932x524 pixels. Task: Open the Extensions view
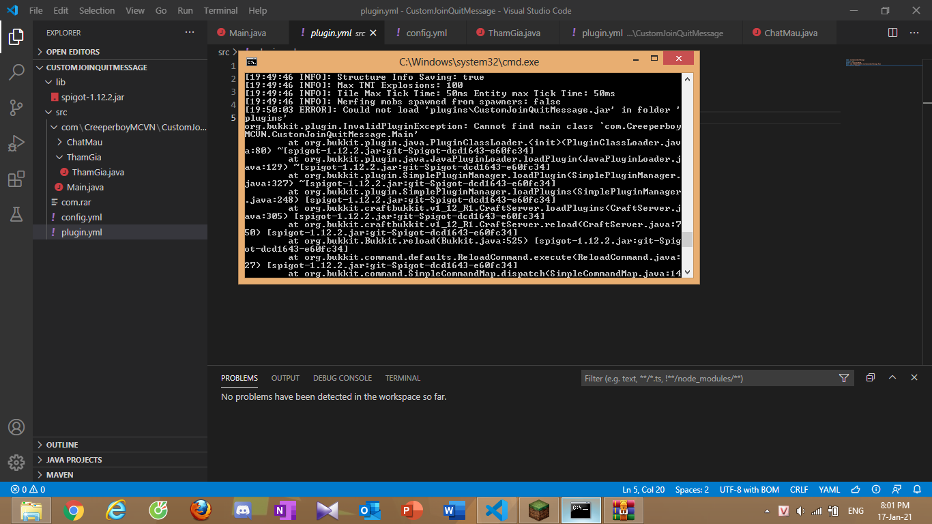(x=16, y=179)
